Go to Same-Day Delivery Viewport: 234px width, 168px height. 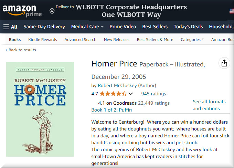pyautogui.click(x=44, y=27)
